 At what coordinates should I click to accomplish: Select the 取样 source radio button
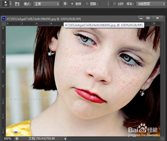72,4
